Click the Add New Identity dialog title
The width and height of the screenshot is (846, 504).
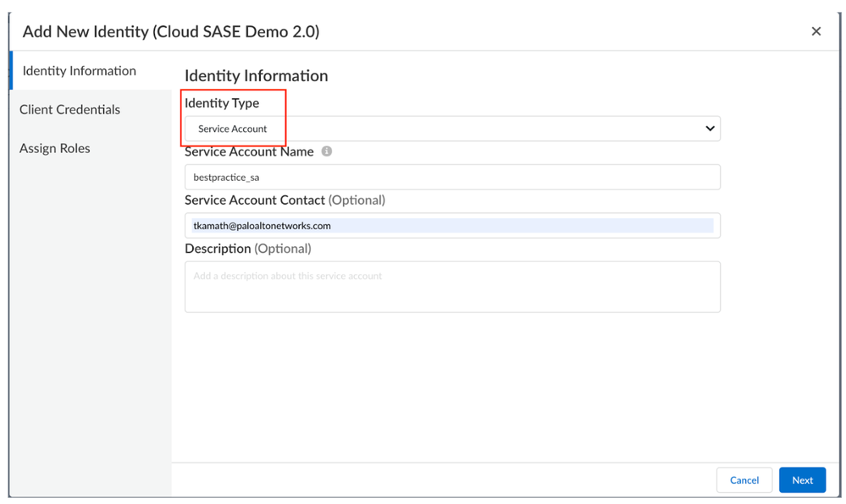(170, 32)
